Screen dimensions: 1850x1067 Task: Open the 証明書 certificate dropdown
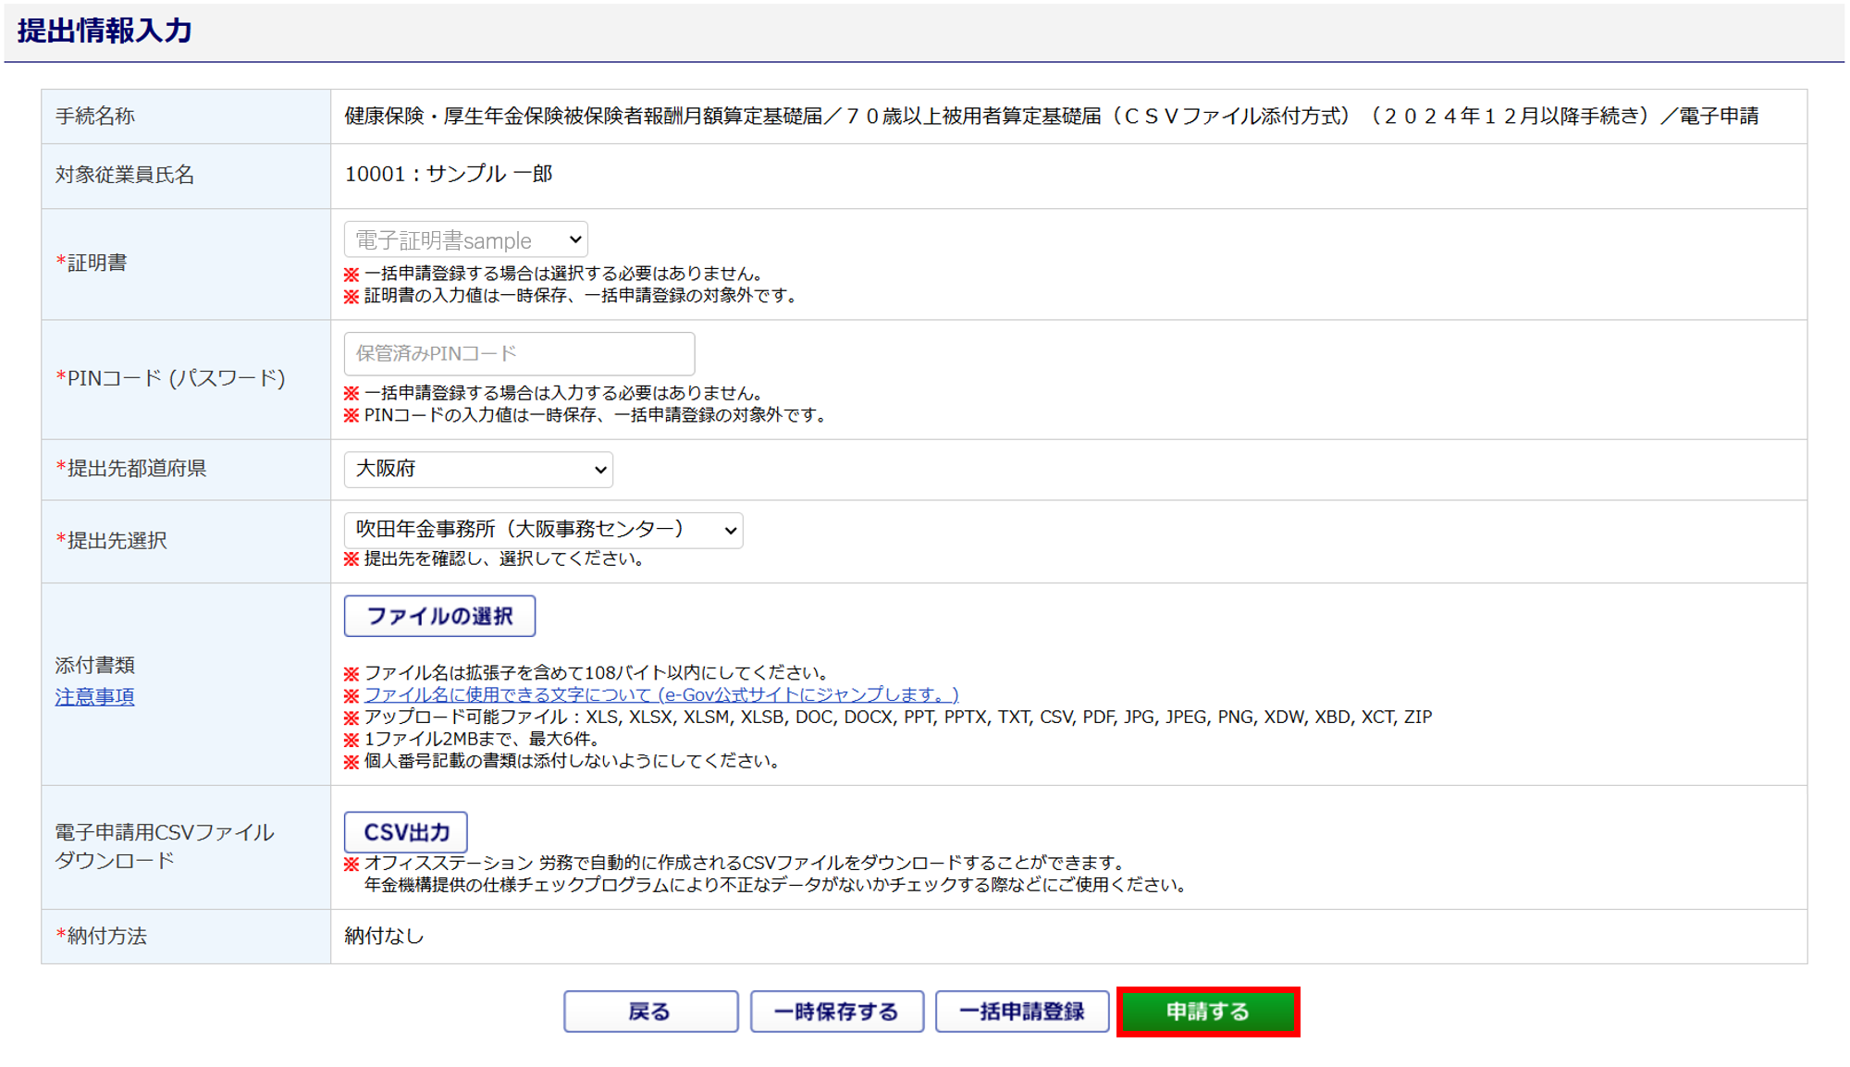[x=465, y=240]
